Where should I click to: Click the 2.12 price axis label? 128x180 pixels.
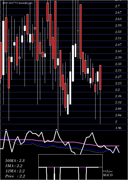pos(118,102)
